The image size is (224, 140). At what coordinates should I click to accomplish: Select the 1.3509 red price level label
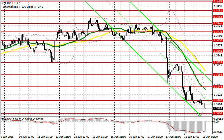218,1
